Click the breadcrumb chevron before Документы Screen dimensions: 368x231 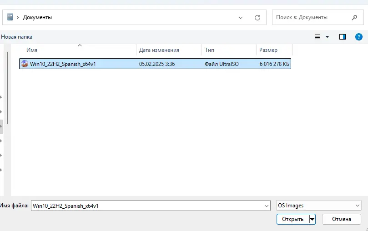tap(18, 17)
